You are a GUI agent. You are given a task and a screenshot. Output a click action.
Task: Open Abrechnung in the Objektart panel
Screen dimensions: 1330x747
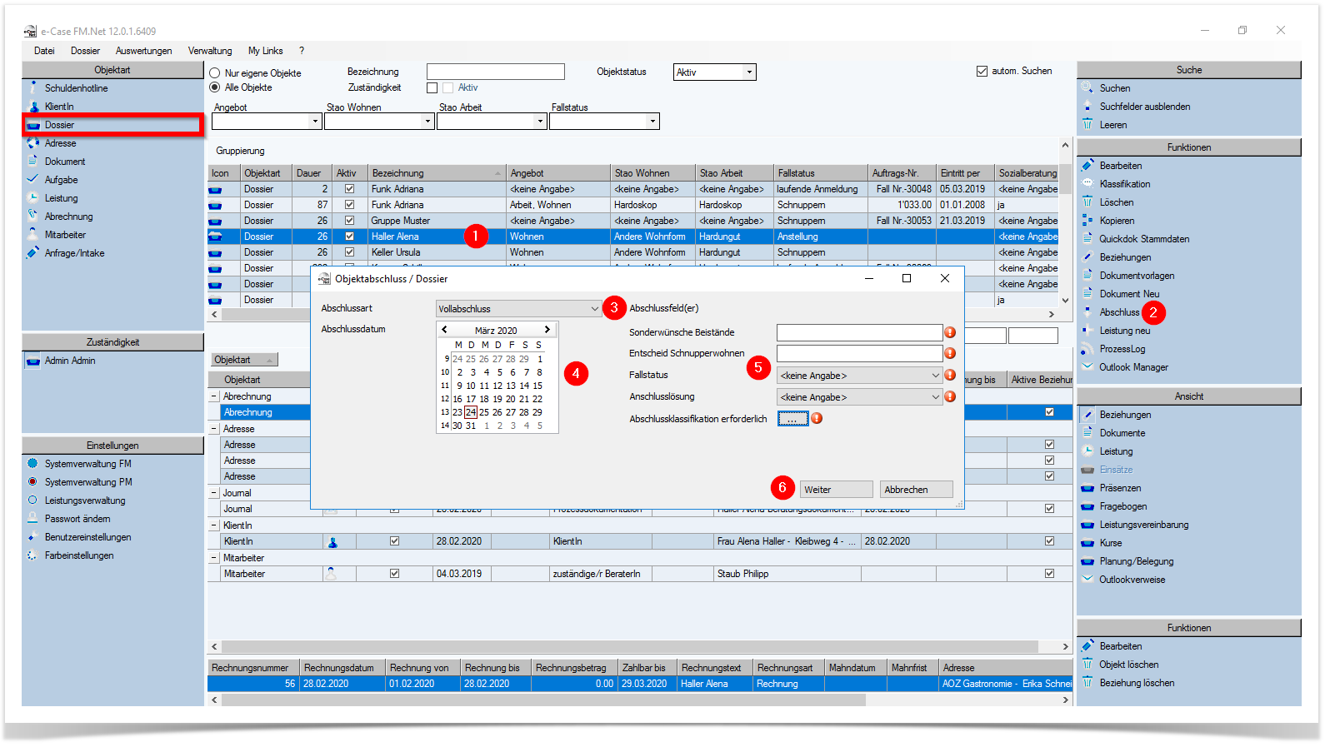(x=68, y=217)
